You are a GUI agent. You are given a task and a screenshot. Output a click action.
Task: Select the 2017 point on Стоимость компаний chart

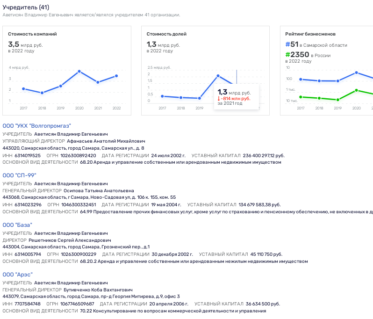[x=23, y=89]
